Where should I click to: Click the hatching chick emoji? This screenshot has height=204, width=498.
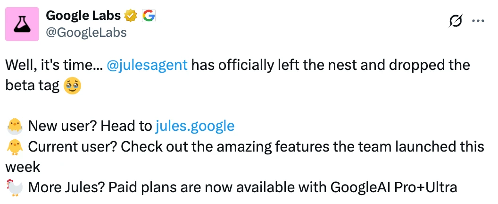coord(15,126)
